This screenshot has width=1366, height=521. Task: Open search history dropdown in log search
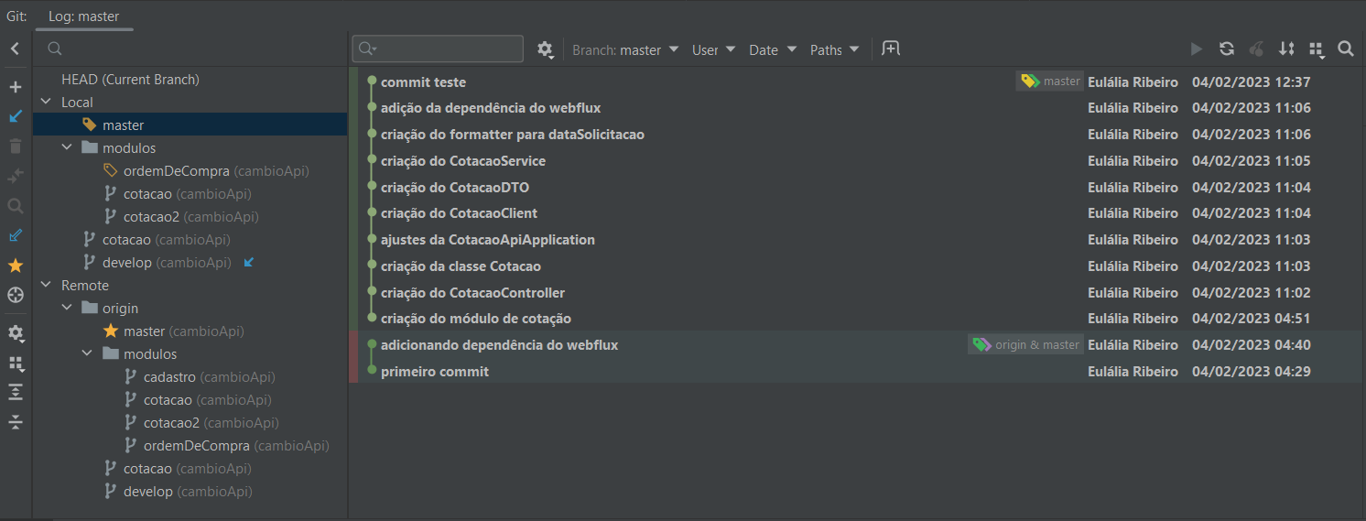pyautogui.click(x=367, y=49)
